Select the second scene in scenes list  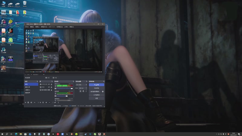tap(31, 87)
